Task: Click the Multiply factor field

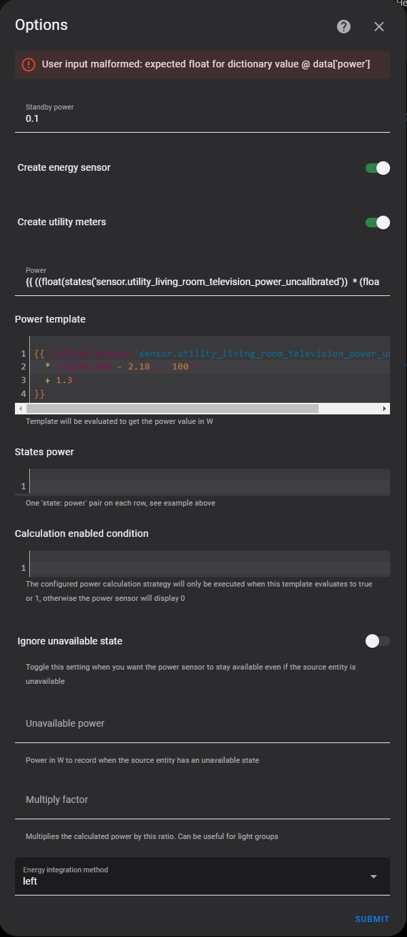Action: coord(202,800)
